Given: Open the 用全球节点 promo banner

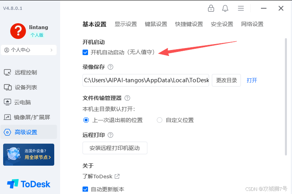Looking at the screenshot, I should pos(29,155).
